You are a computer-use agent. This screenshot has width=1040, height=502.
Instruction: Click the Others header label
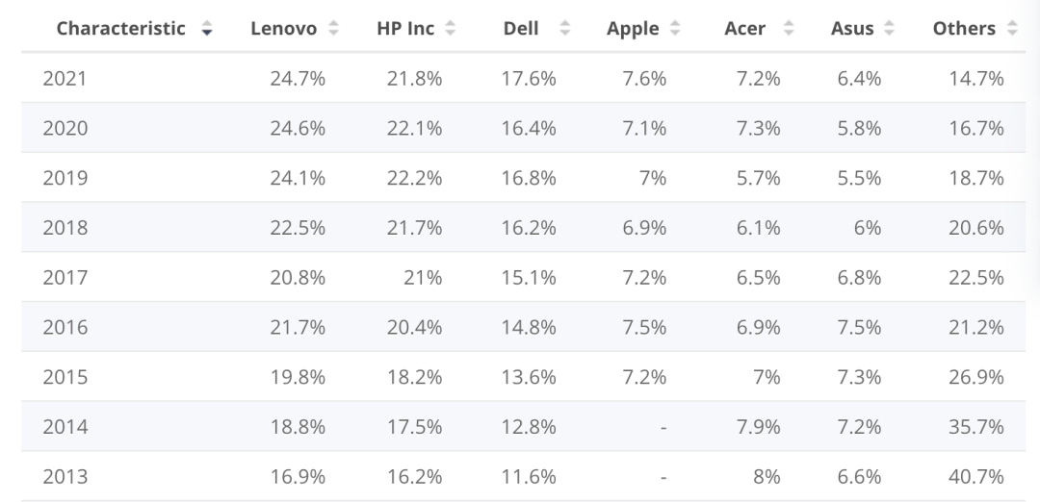pyautogui.click(x=964, y=29)
